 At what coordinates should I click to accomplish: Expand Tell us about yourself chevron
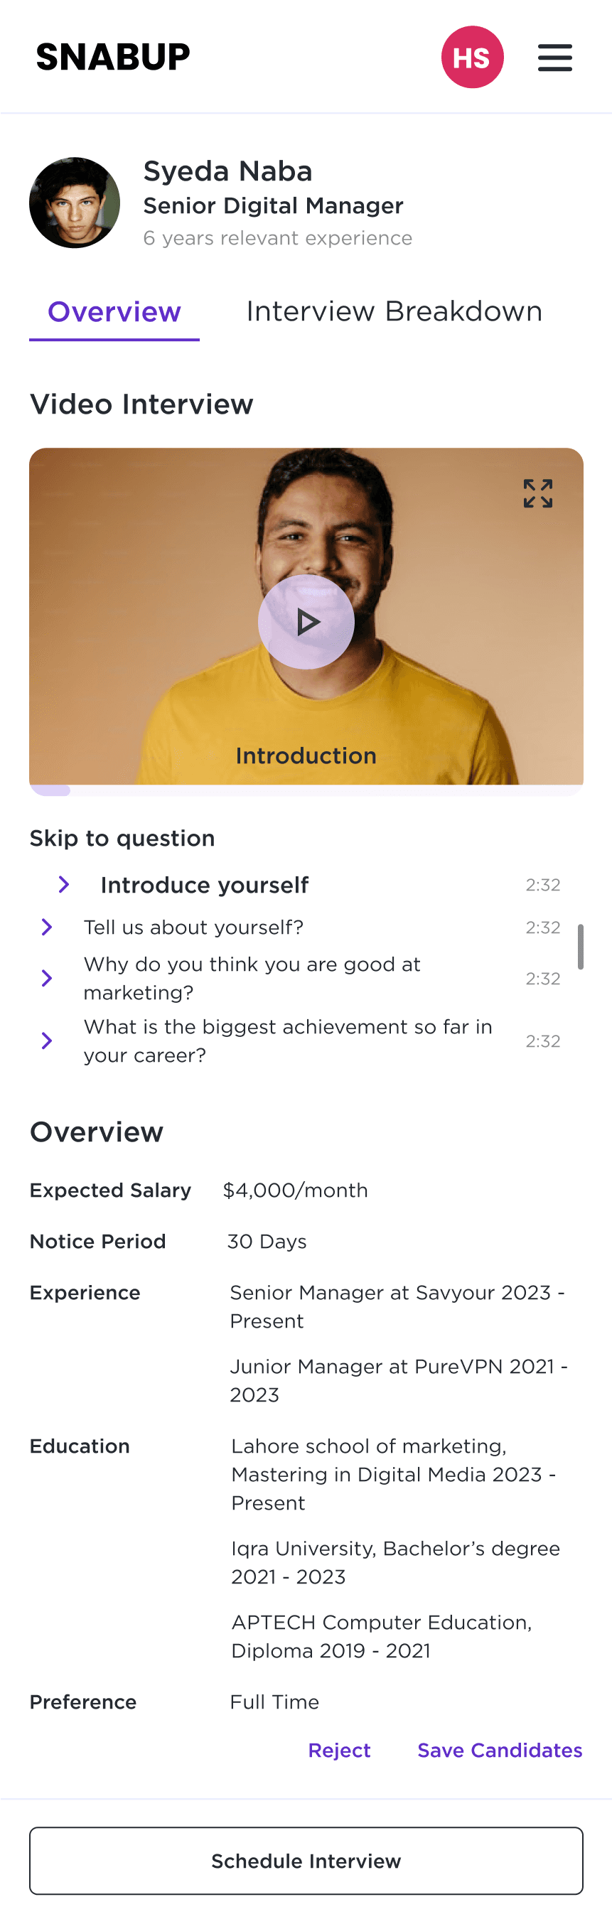[x=46, y=927]
